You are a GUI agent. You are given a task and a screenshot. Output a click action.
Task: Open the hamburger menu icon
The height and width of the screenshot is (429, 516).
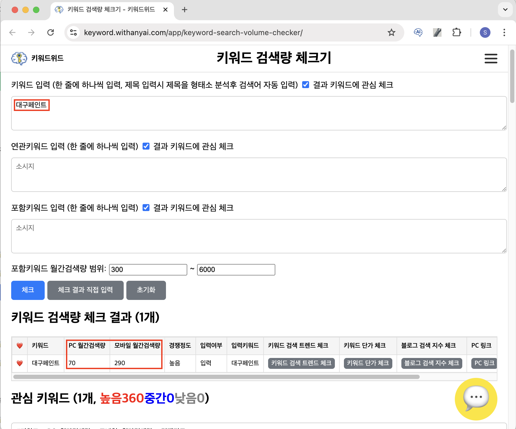tap(491, 58)
